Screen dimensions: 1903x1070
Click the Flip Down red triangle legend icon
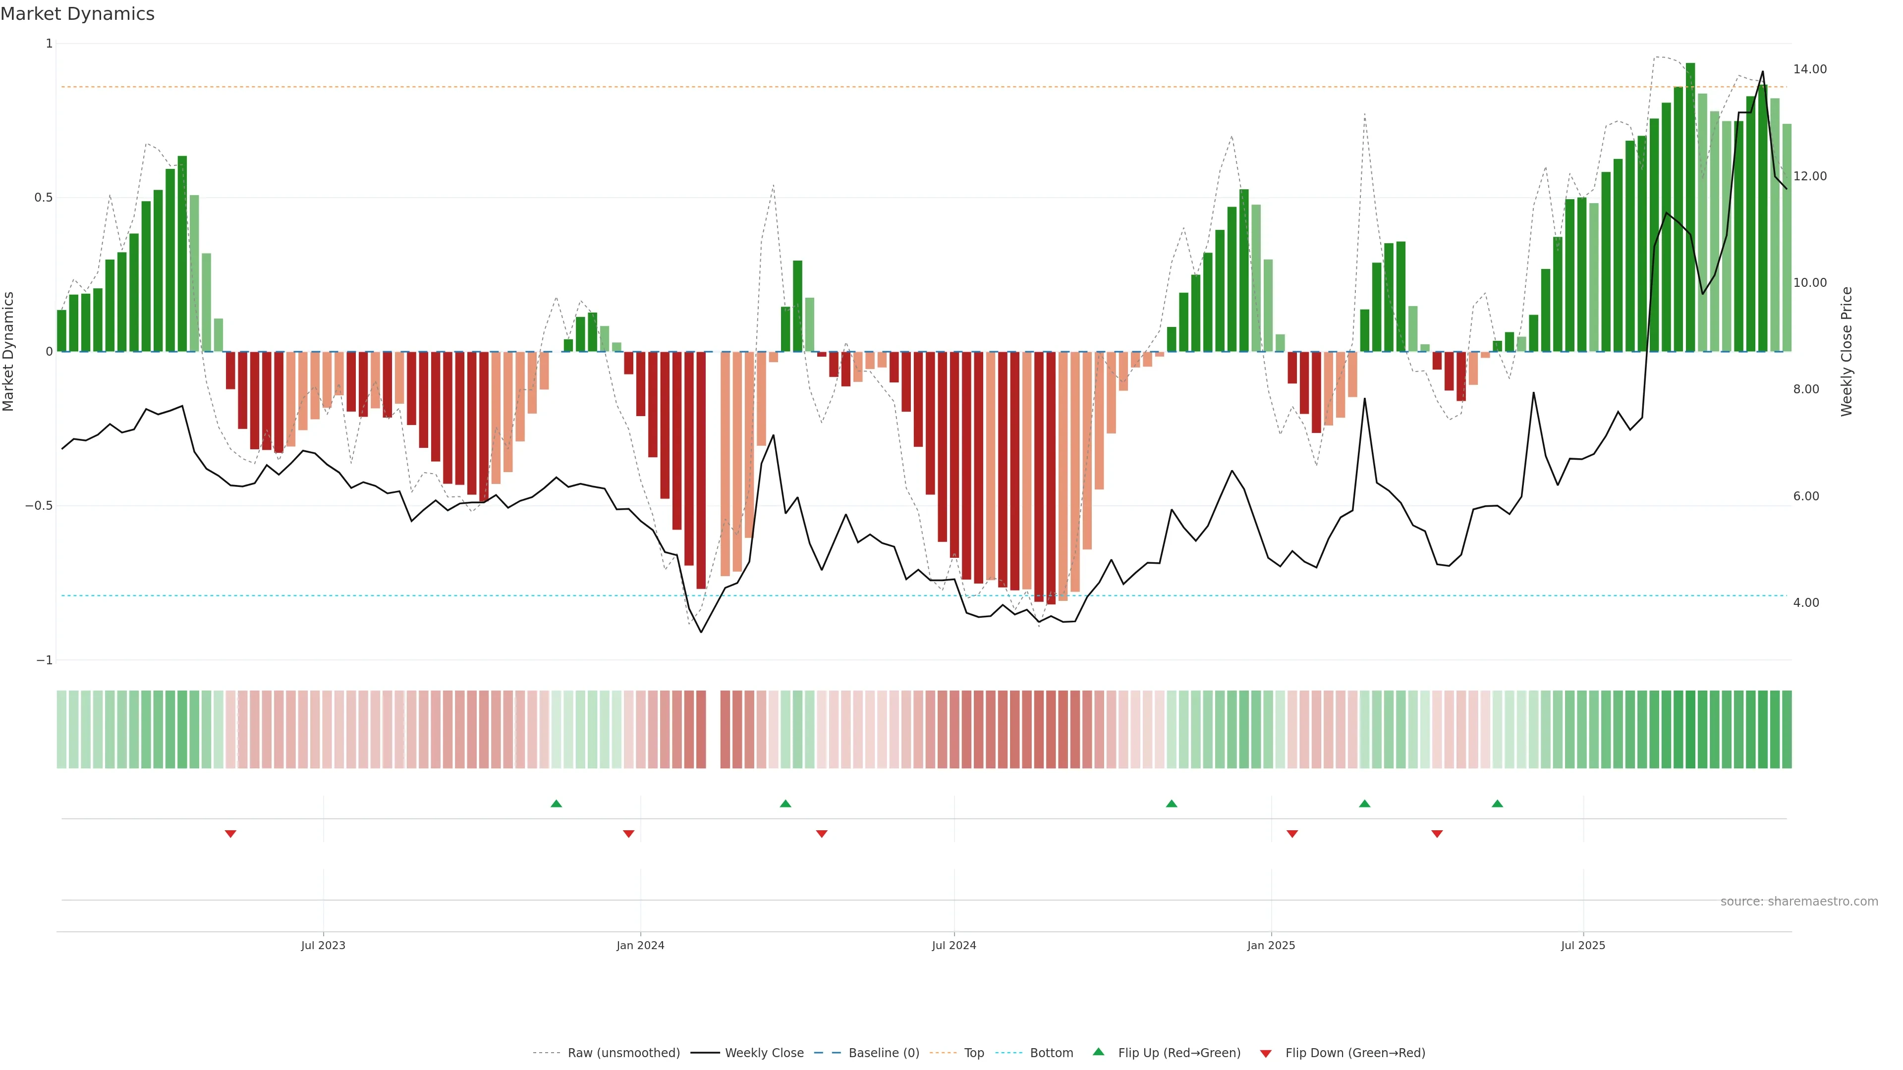click(x=1266, y=1053)
